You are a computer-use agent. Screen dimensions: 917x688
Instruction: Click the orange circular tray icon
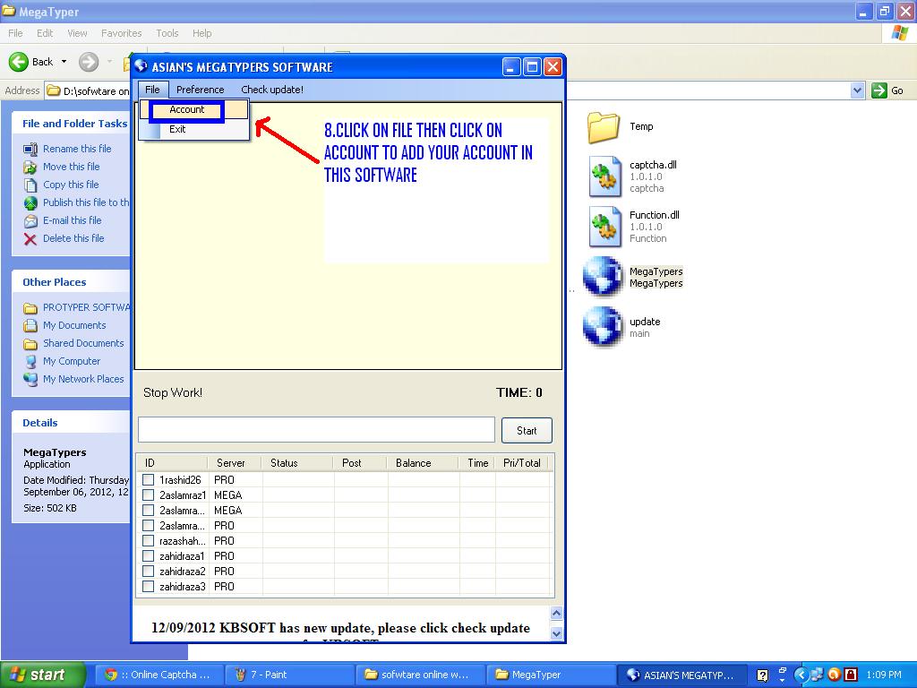834,675
